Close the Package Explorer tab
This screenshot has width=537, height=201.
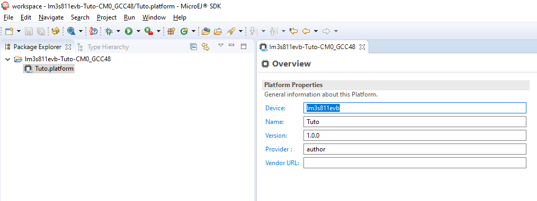(x=68, y=47)
